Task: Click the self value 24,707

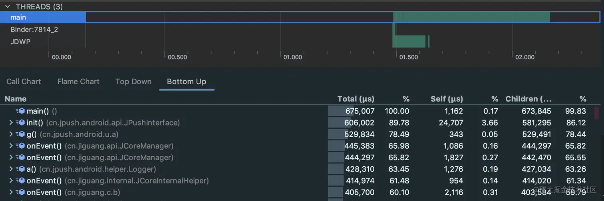Action: pyautogui.click(x=451, y=123)
